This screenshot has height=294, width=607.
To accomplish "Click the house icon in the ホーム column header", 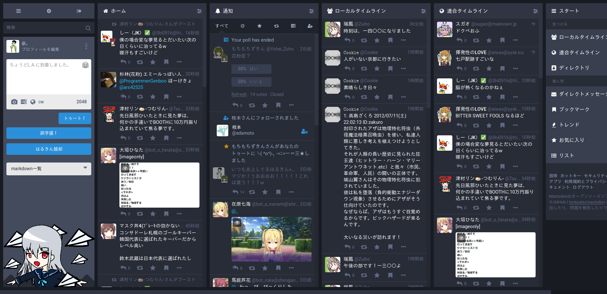I will click(106, 11).
